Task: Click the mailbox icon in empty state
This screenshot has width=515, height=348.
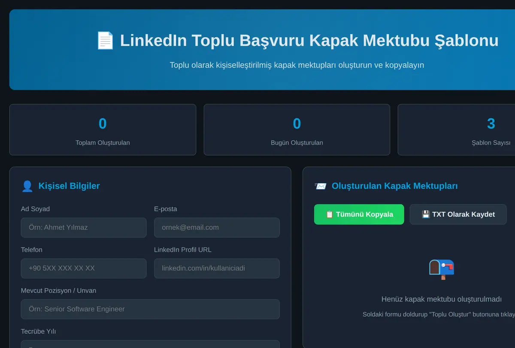Action: (441, 269)
